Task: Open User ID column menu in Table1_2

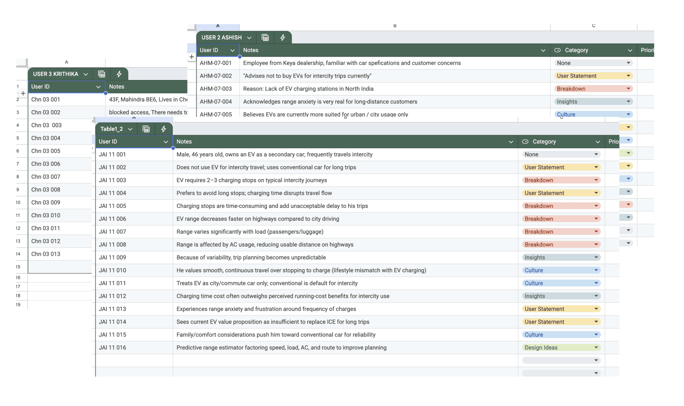Action: [166, 142]
